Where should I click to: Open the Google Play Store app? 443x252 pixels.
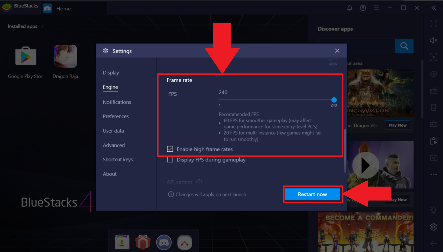point(26,56)
